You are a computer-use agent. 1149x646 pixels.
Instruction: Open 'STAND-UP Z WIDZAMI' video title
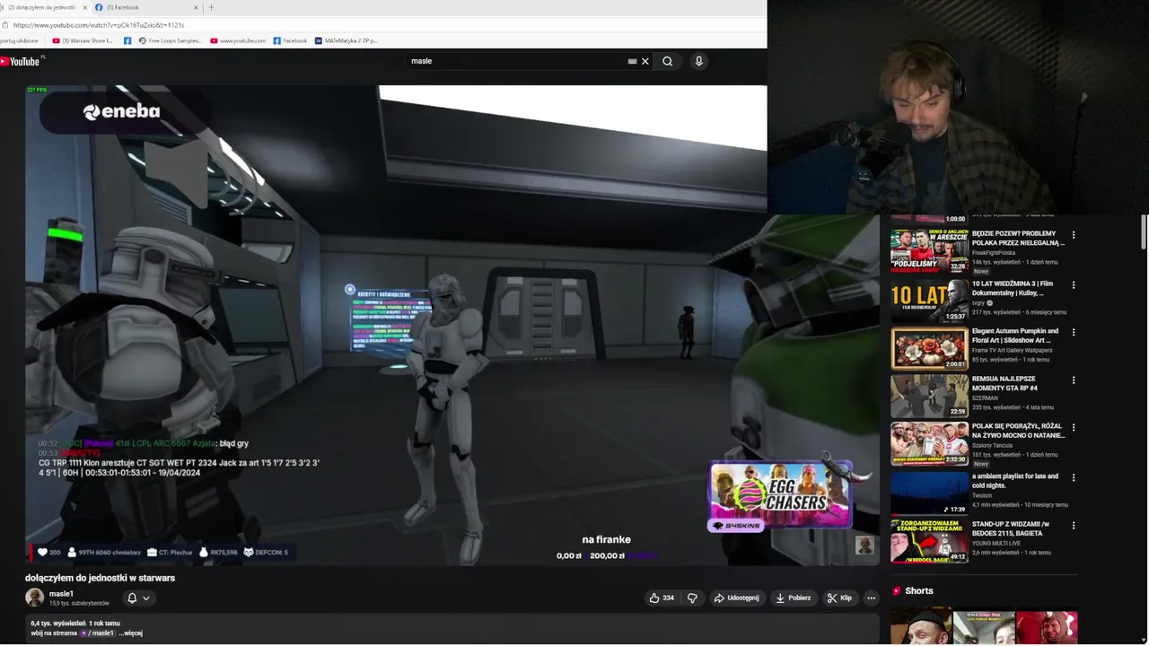[x=1011, y=528]
